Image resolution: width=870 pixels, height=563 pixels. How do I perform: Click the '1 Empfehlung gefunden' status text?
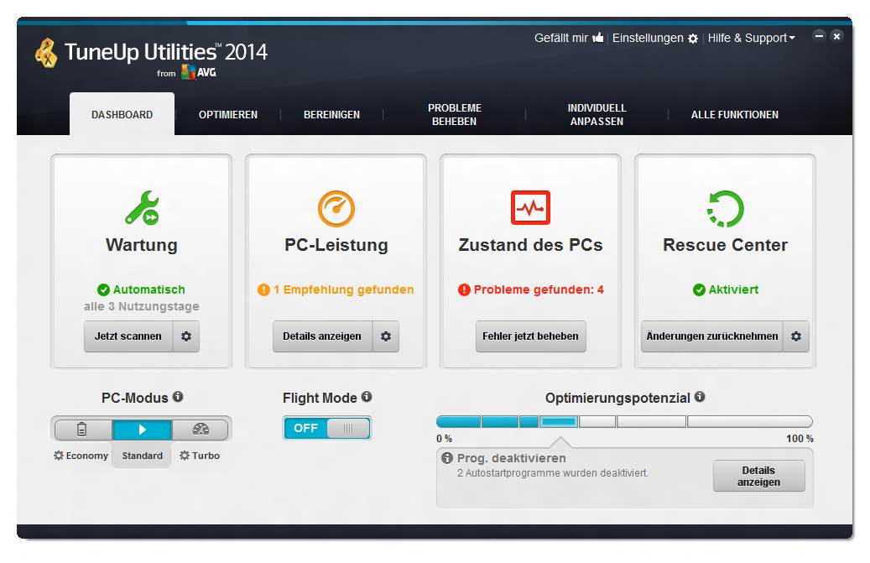tap(343, 289)
